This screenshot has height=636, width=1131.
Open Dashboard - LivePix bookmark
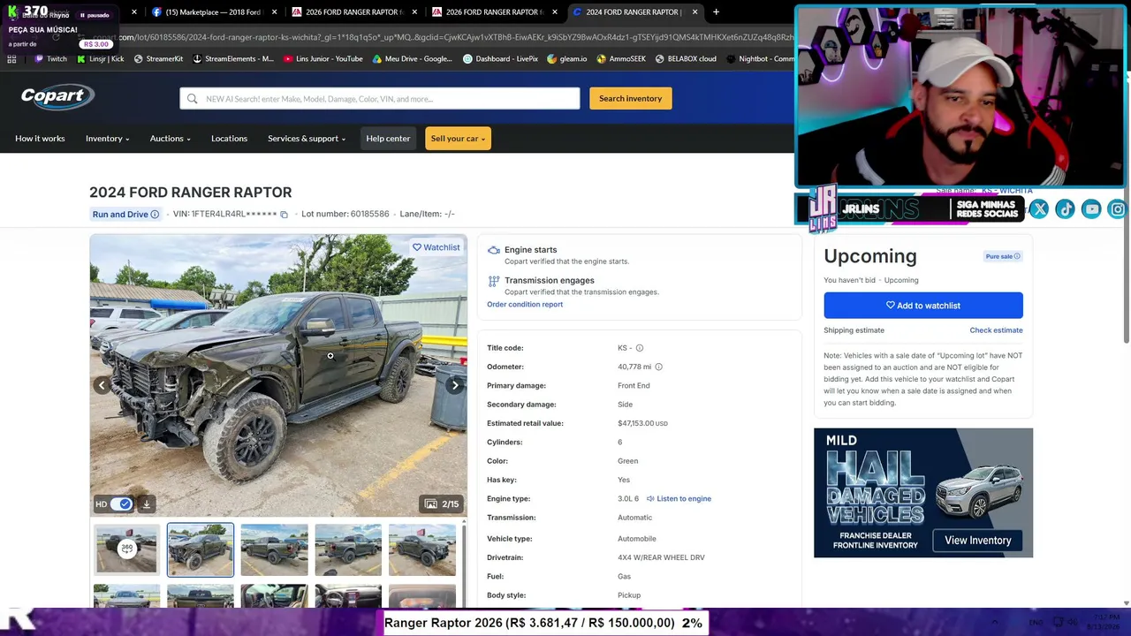tap(500, 59)
